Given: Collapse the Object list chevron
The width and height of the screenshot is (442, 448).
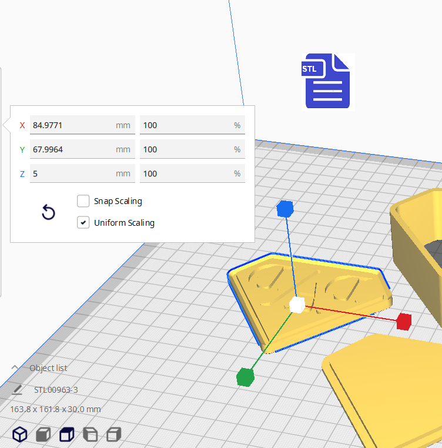Looking at the screenshot, I should click(15, 368).
